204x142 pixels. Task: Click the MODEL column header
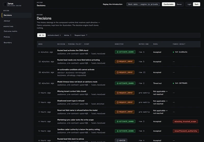pyautogui.click(x=156, y=44)
